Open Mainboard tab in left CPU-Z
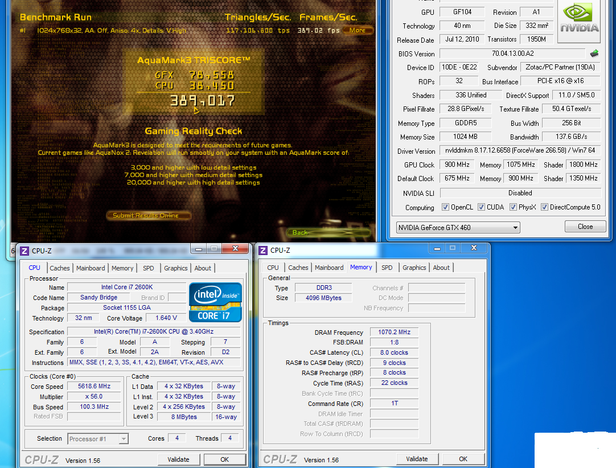Screen dimensions: 616x468 click(91, 268)
